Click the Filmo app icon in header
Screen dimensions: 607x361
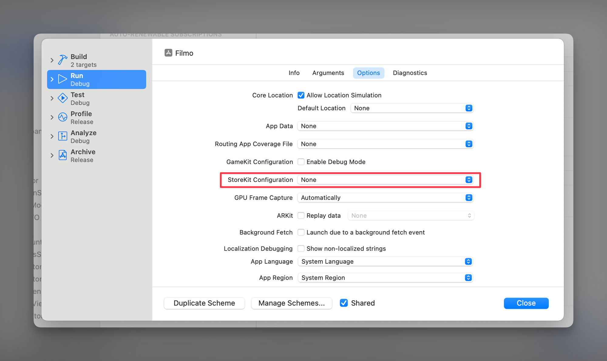pyautogui.click(x=168, y=53)
